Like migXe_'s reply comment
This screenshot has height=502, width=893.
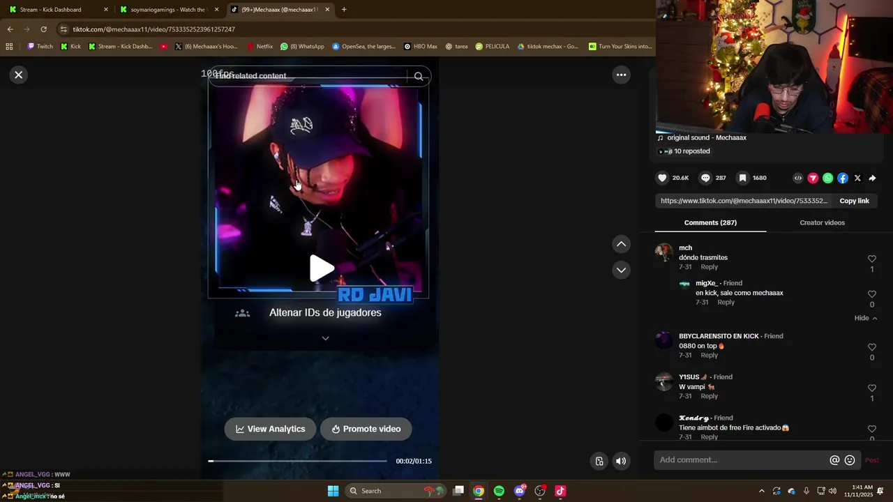point(871,294)
